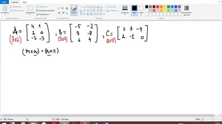This screenshot has height=124, width=222.
Task: Click Обрезать crop button
Action: (x=42, y=7)
